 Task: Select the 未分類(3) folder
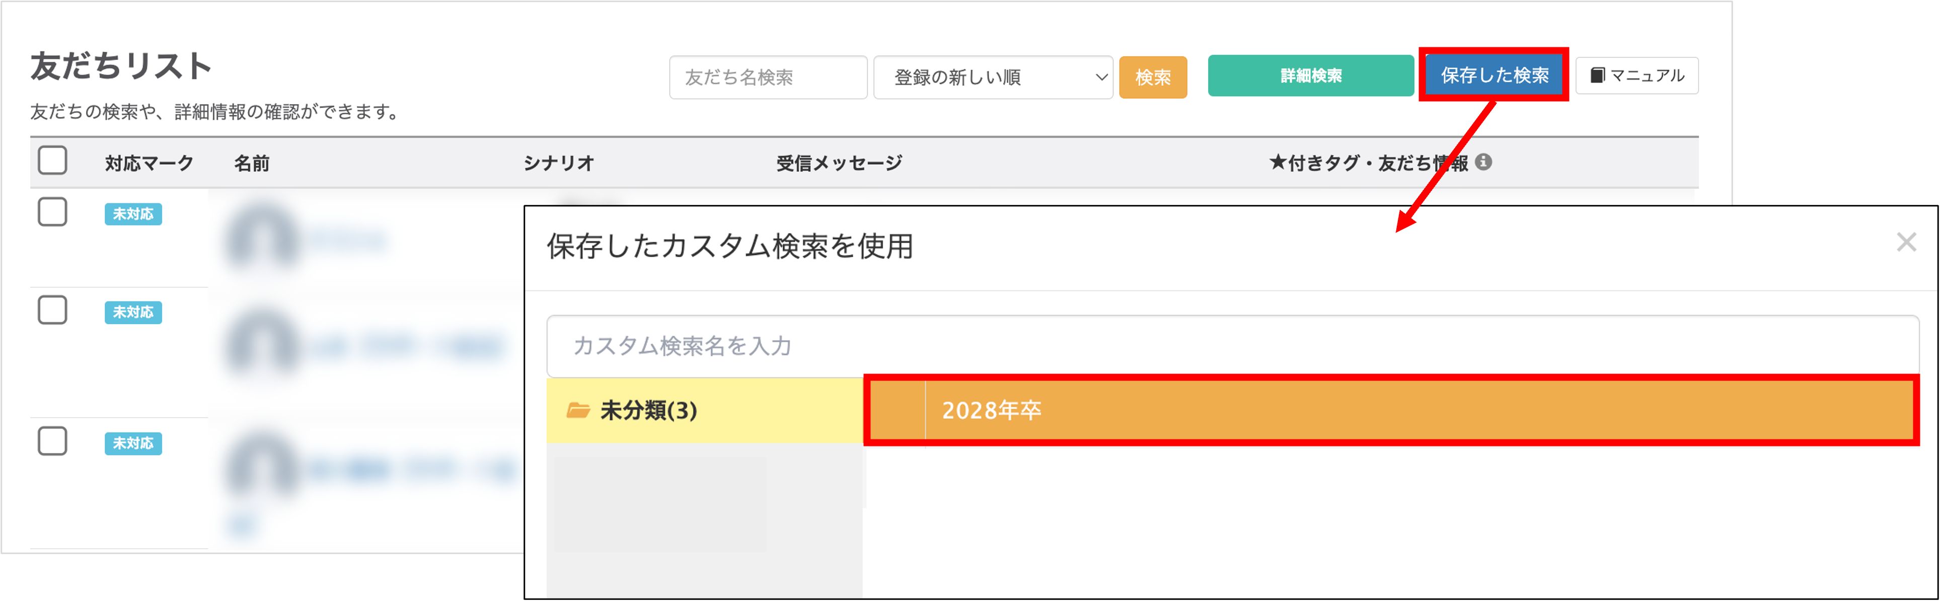pyautogui.click(x=648, y=411)
